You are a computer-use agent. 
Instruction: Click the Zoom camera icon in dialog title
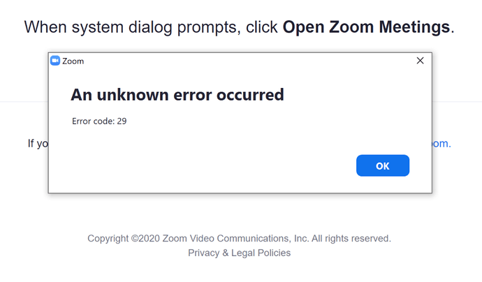(55, 61)
